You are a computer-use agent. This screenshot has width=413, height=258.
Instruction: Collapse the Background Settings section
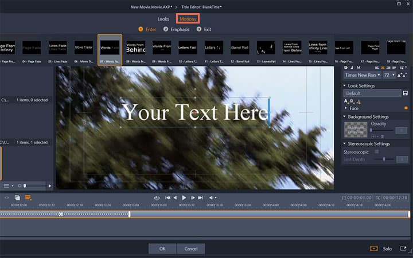(344, 116)
